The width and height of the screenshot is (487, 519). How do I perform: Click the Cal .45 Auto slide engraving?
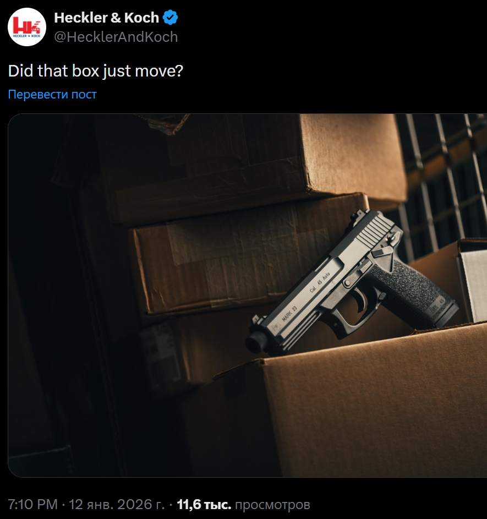[320, 282]
